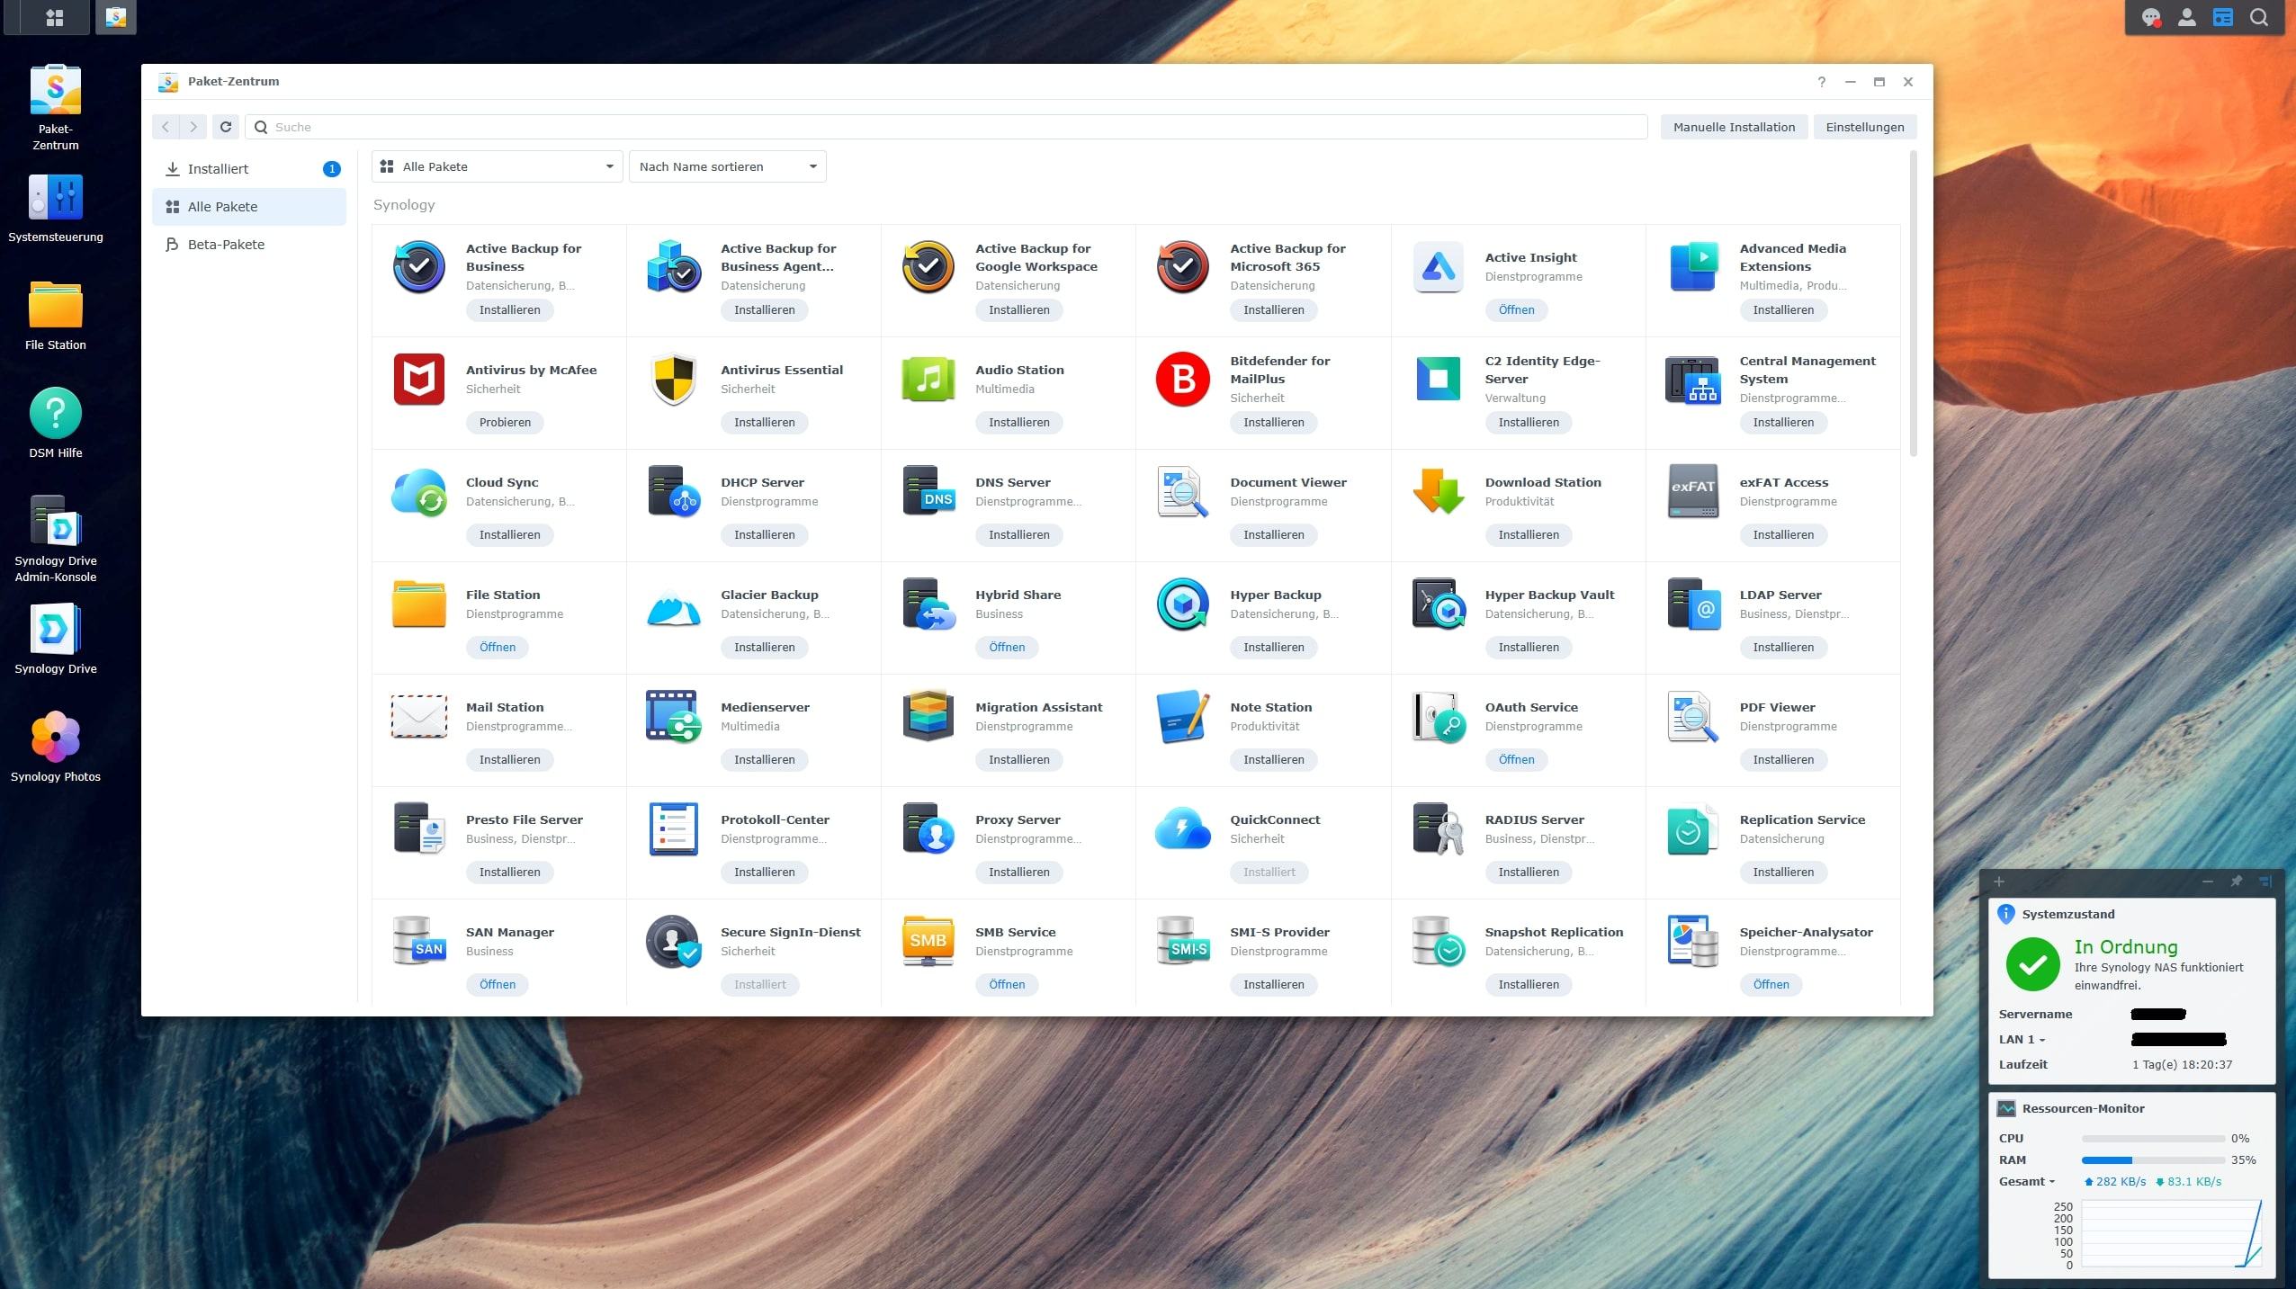Open the Nach Name sortieren dropdown
This screenshot has width=2296, height=1289.
point(728,166)
